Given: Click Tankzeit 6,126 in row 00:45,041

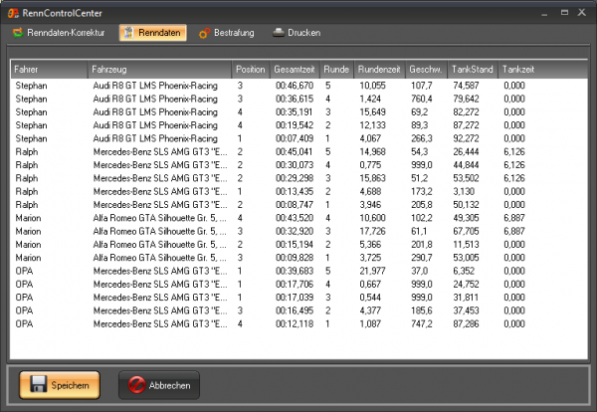Looking at the screenshot, I should 514,151.
